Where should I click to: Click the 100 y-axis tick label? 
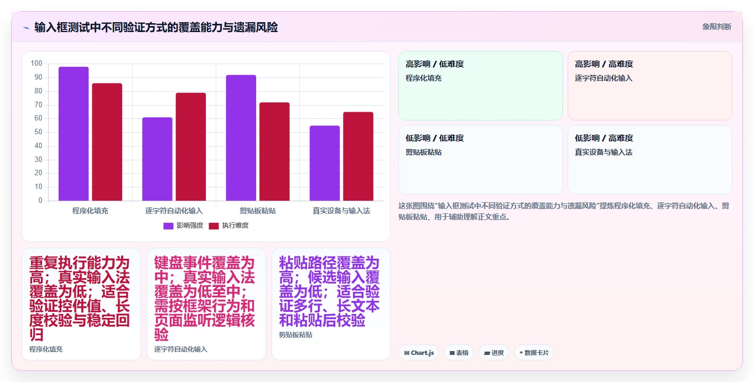point(37,64)
